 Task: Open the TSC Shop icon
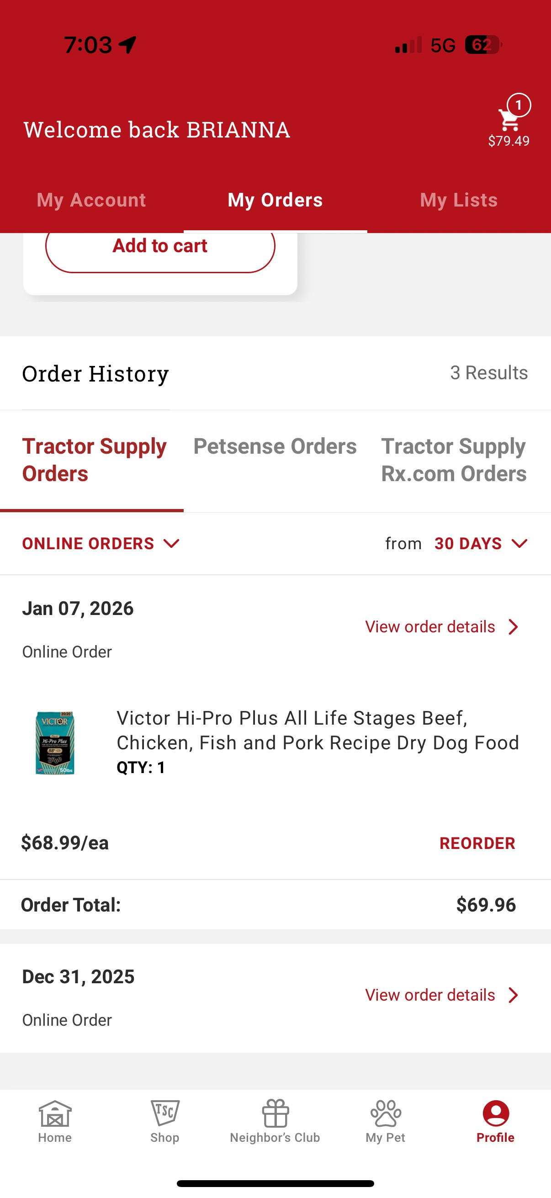[x=164, y=1113]
